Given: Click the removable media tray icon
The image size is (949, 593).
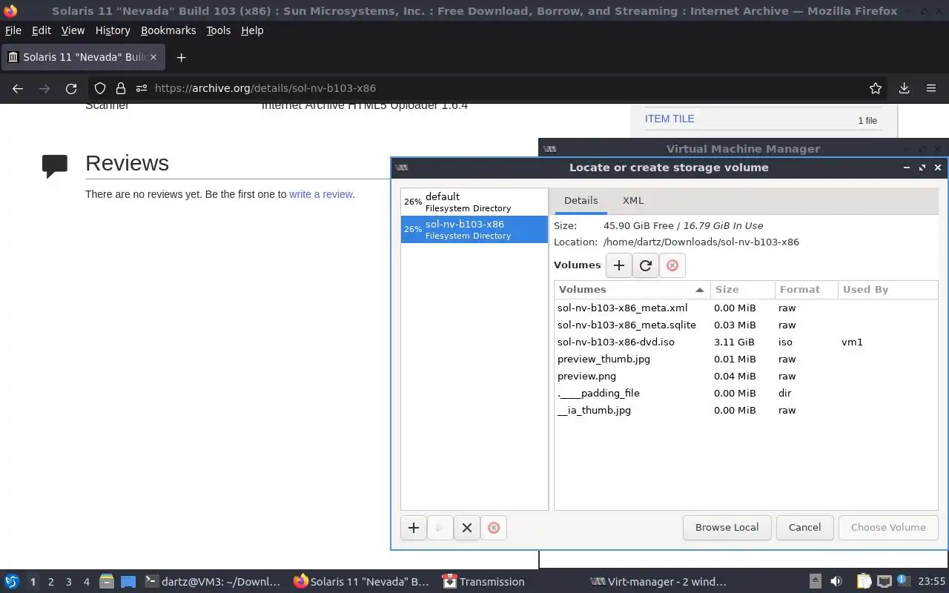Looking at the screenshot, I should [815, 582].
